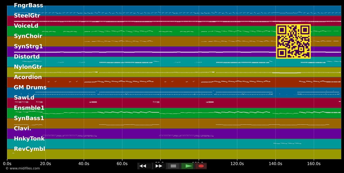344x173 pixels.
Task: Select the SynBass1 track label
Action: coord(29,118)
